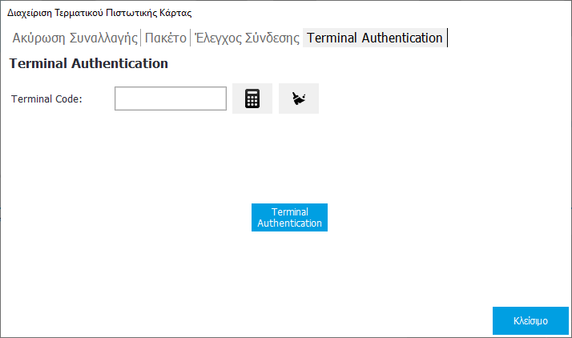Viewport: 572px width, 338px height.
Task: Click the Terminal Code label
Action: [x=47, y=99]
